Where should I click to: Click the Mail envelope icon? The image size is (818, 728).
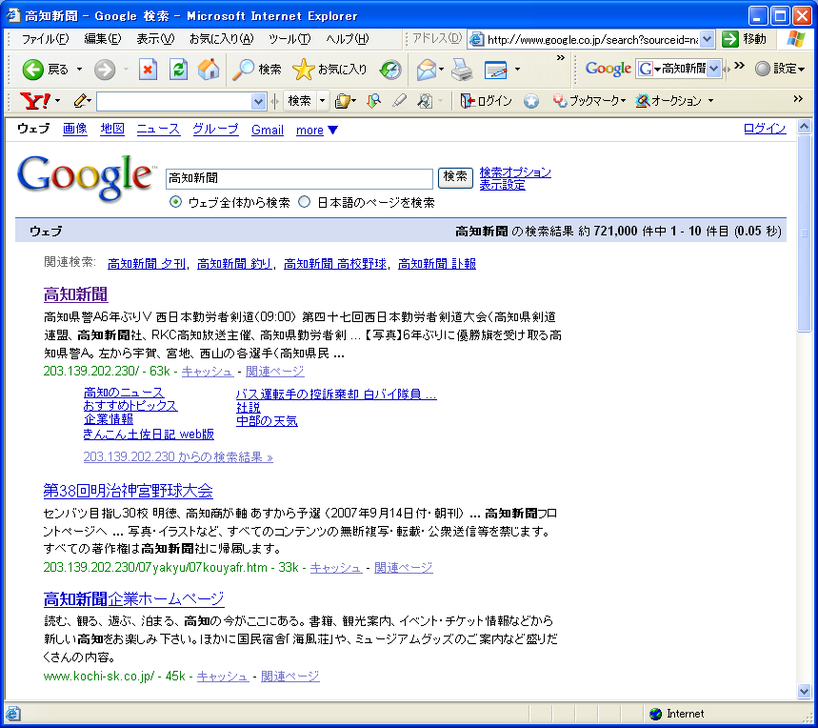(x=427, y=69)
